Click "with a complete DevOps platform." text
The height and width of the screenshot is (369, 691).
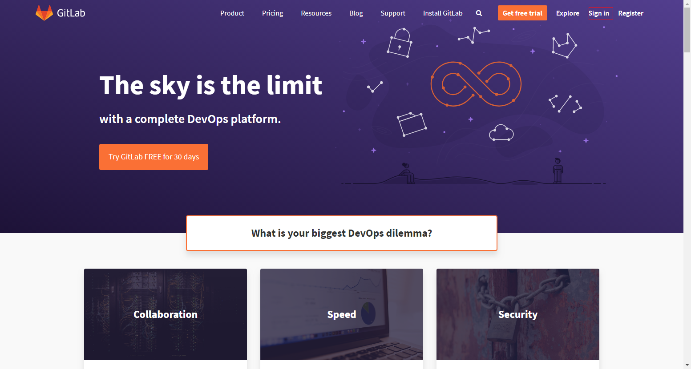(x=190, y=119)
